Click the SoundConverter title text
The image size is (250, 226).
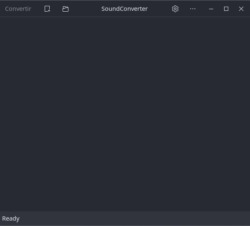124,9
